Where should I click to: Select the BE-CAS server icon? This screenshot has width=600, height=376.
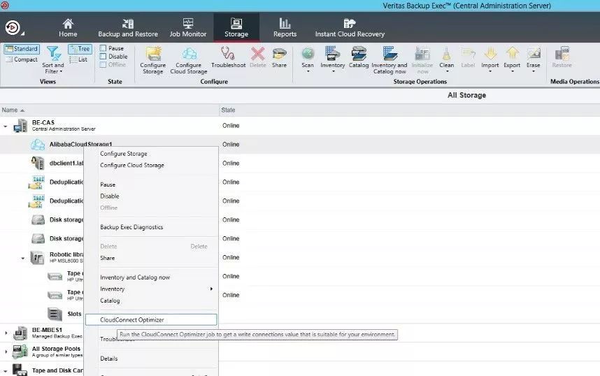pos(20,126)
